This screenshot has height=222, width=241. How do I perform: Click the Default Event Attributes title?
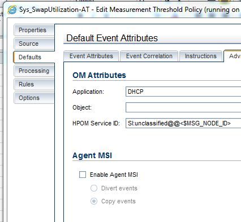(x=112, y=38)
